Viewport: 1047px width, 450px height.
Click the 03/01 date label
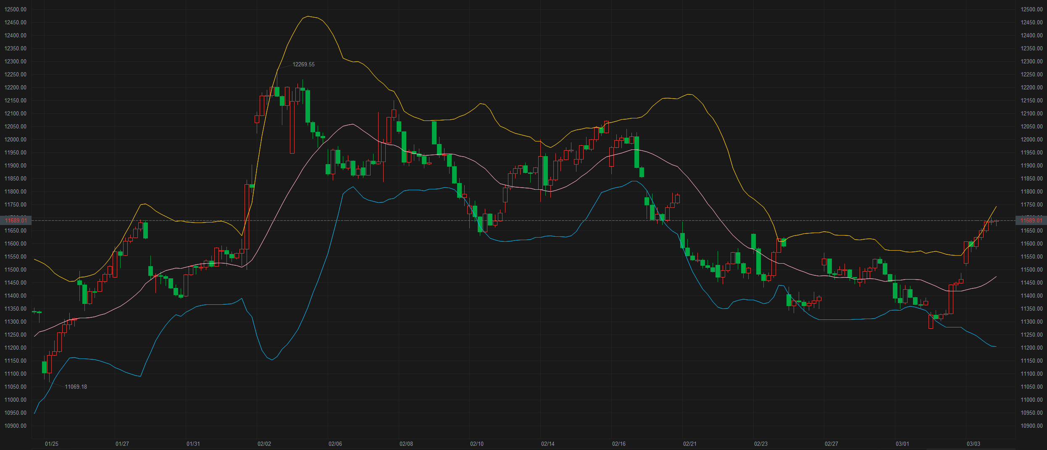902,444
